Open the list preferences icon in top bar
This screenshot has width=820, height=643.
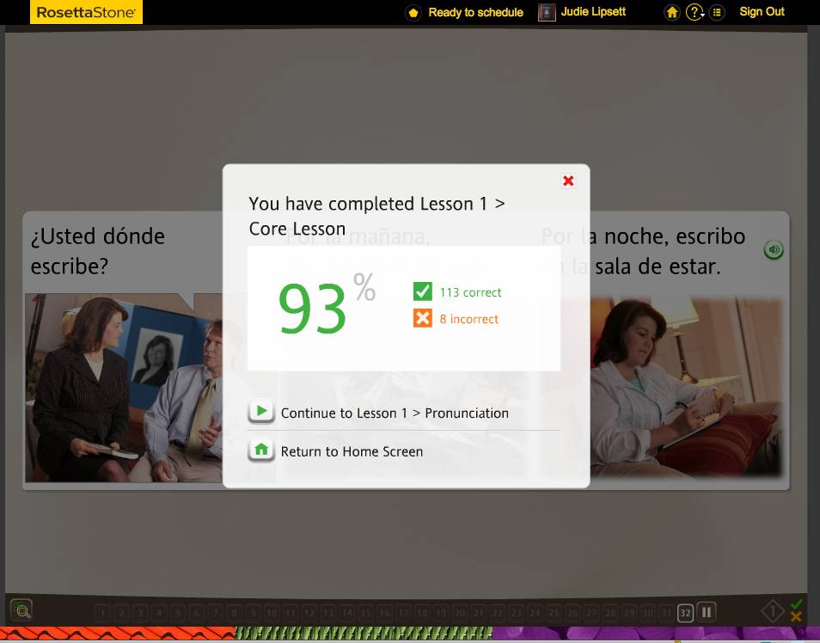click(x=717, y=12)
